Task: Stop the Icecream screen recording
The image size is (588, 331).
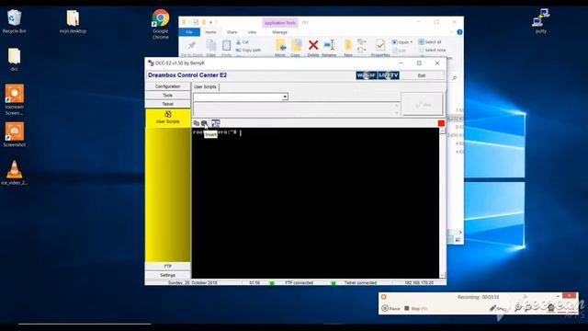Action: tap(415, 309)
